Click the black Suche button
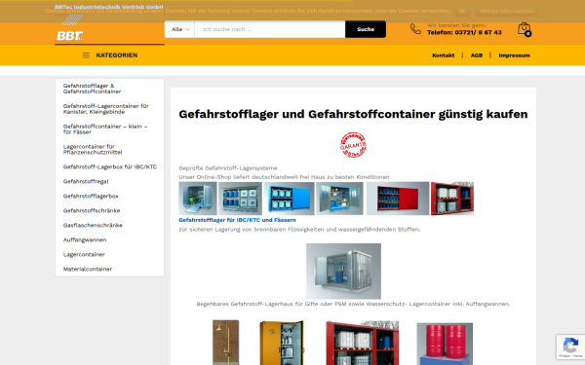 point(366,29)
